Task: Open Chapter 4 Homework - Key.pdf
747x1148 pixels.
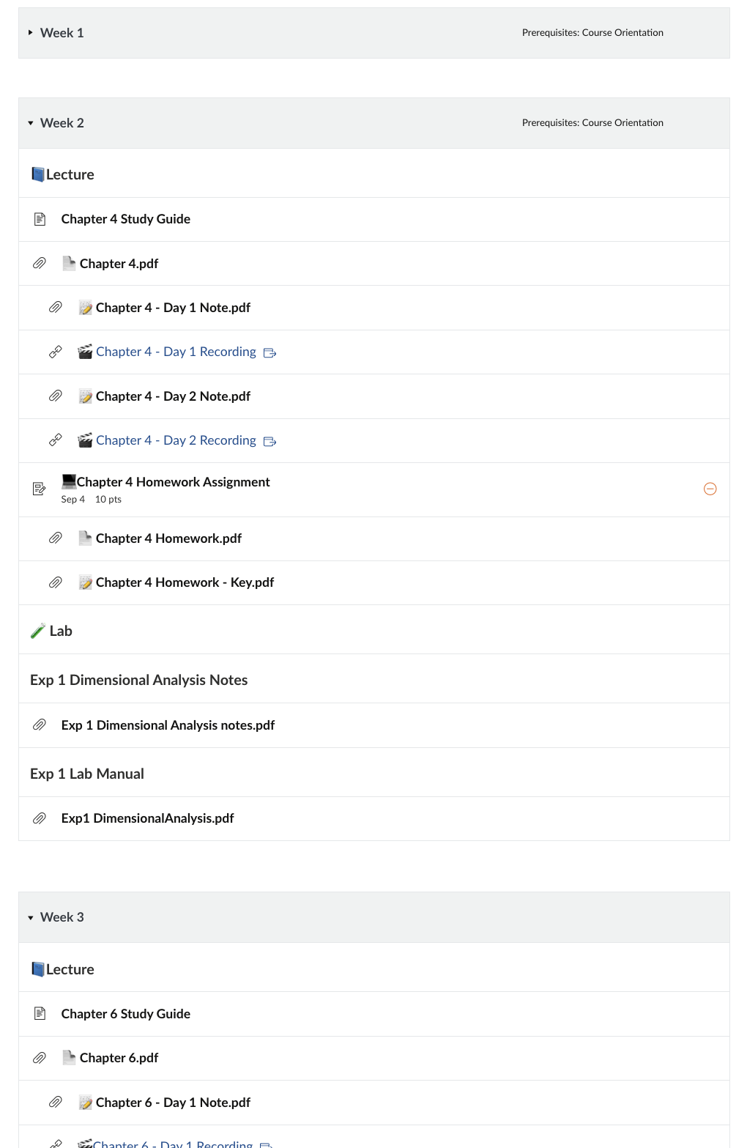Action: [x=185, y=583]
